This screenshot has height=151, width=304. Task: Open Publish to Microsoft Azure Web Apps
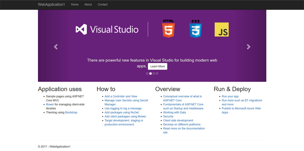[x=241, y=108]
